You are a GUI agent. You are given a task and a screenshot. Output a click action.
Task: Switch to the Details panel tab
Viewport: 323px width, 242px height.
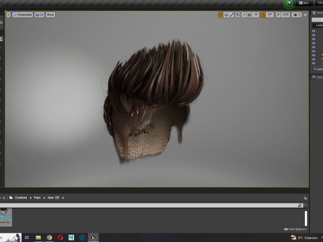pyautogui.click(x=318, y=77)
